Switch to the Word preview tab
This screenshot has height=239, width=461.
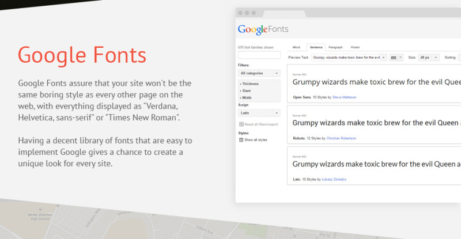pos(296,47)
